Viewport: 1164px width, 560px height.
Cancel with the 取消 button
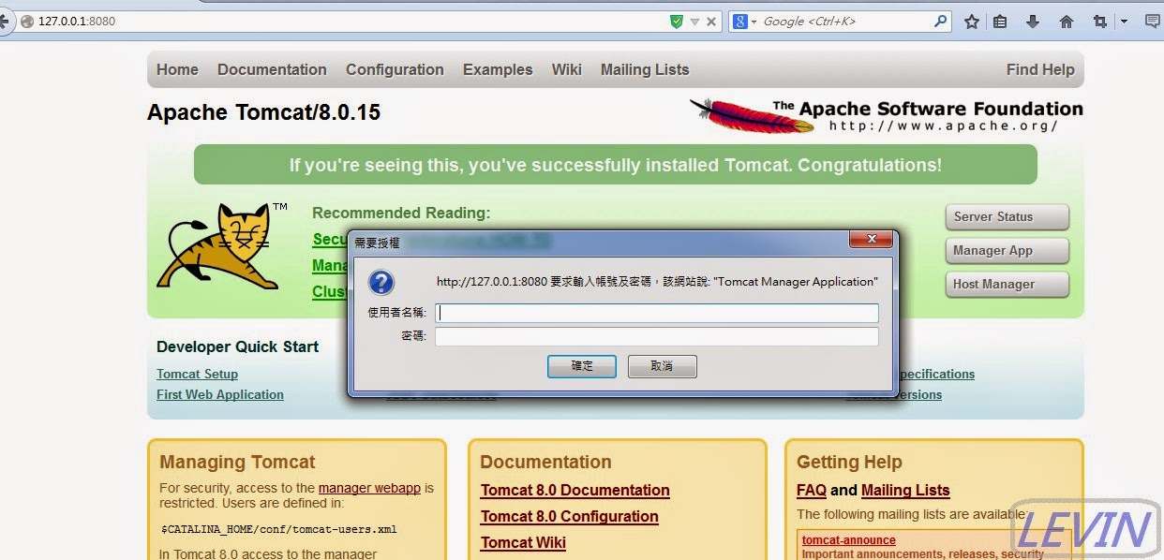[x=662, y=366]
